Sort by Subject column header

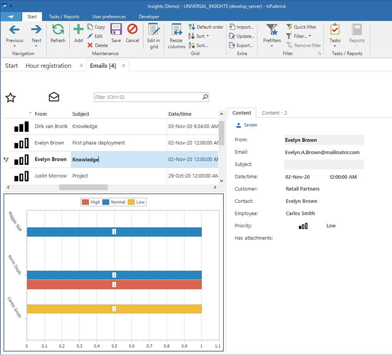coord(81,114)
